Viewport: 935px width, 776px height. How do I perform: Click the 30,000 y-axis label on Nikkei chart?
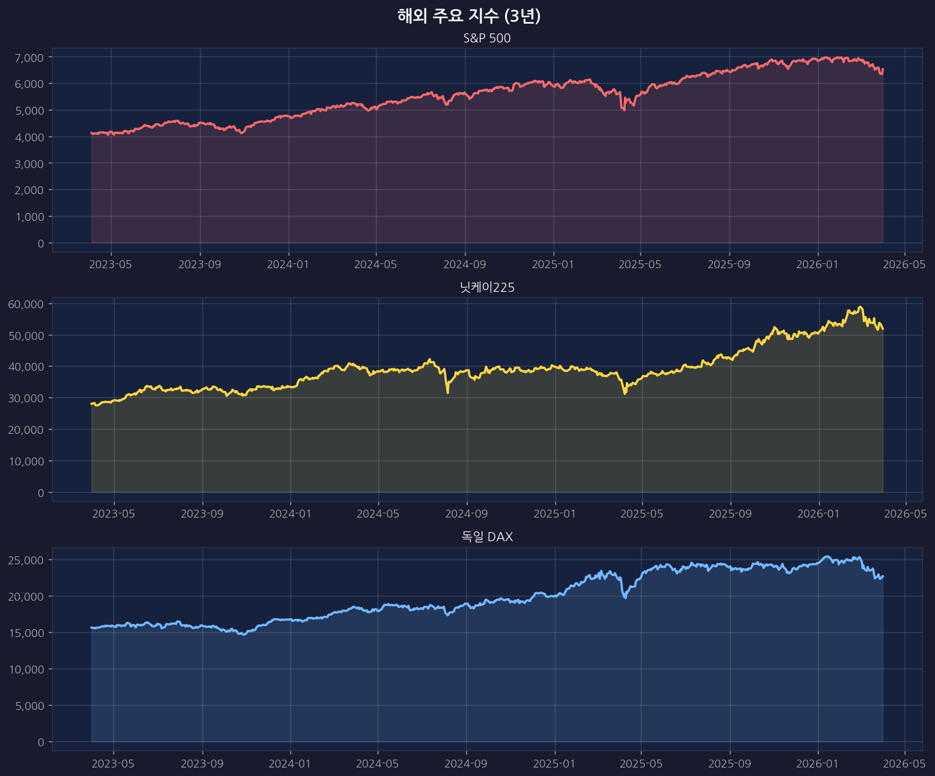pos(26,398)
